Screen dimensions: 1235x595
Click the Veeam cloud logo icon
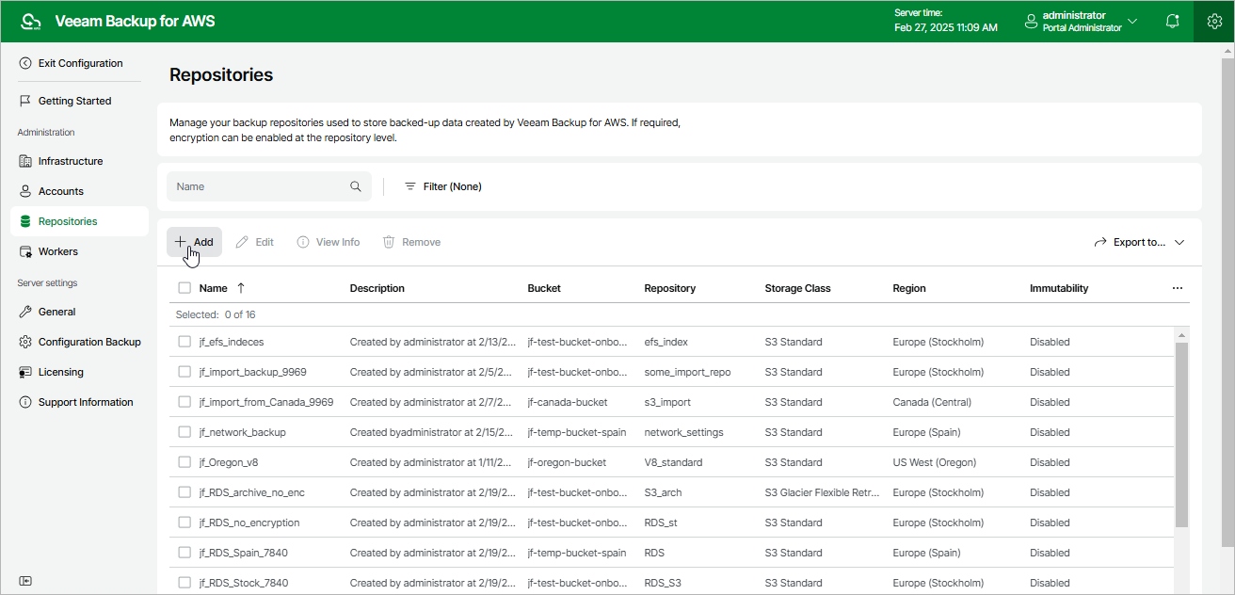tap(31, 21)
